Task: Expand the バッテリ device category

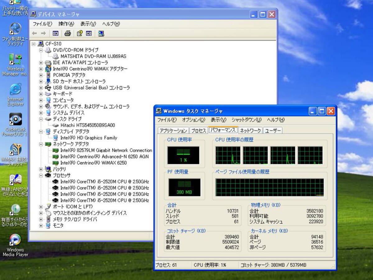Action: pyautogui.click(x=41, y=169)
